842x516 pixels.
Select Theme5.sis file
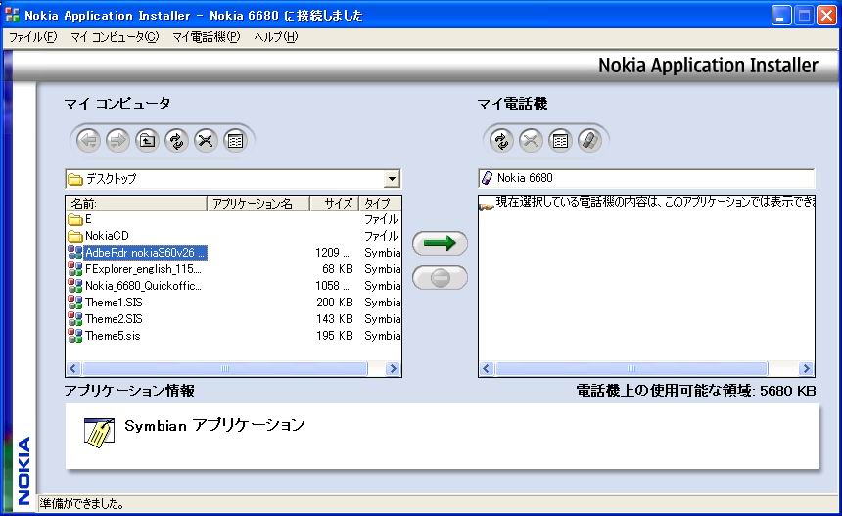point(113,336)
